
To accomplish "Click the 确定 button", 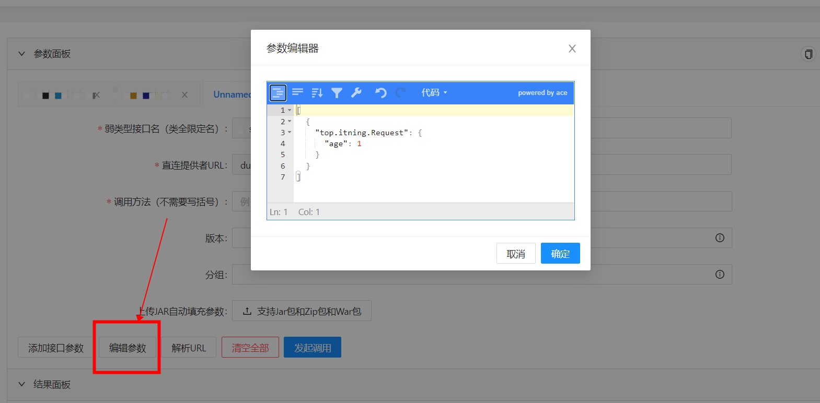I will 560,254.
